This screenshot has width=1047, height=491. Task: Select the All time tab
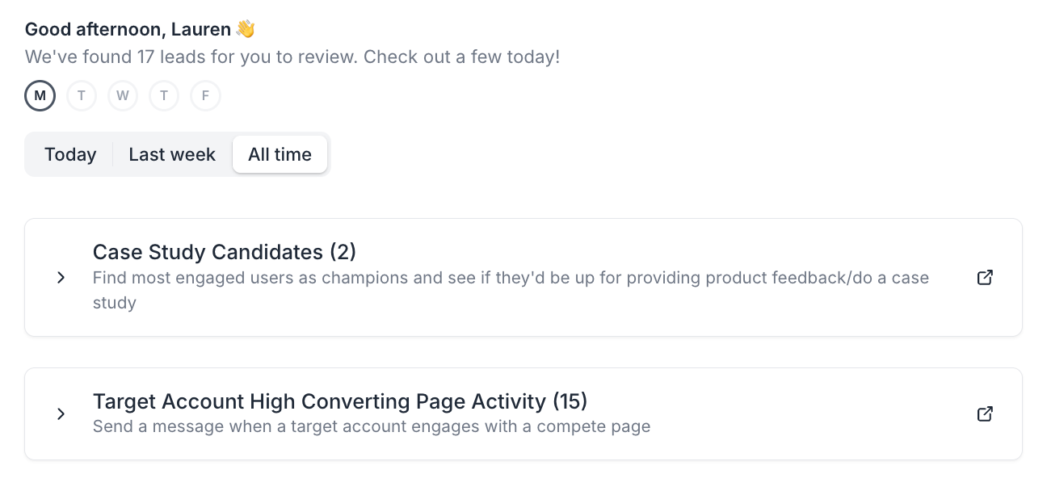coord(280,154)
